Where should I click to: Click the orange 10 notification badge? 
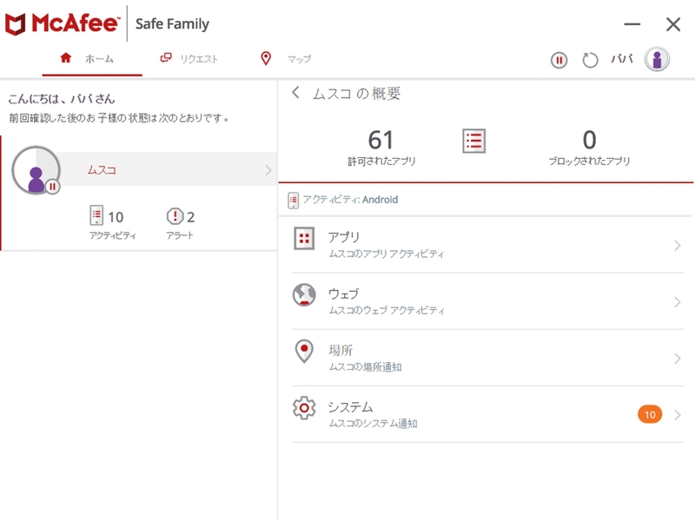click(649, 414)
